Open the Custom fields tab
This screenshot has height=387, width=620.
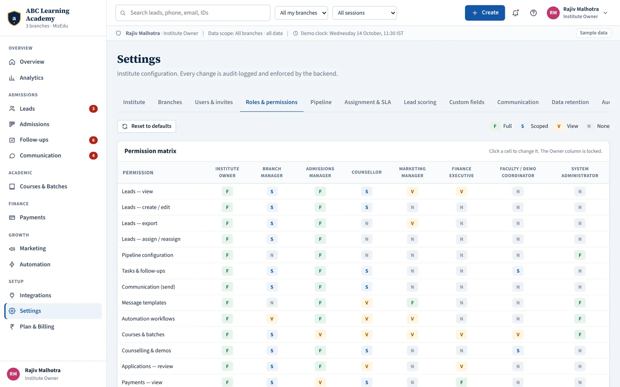[x=467, y=102]
